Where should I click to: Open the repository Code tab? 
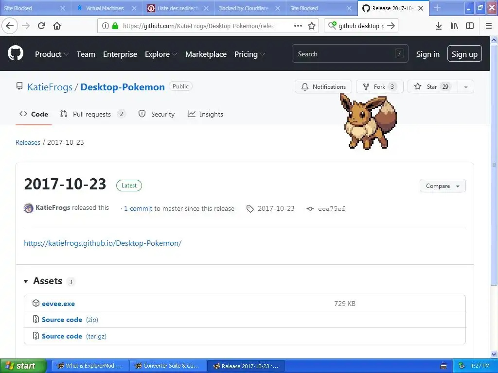pyautogui.click(x=34, y=114)
